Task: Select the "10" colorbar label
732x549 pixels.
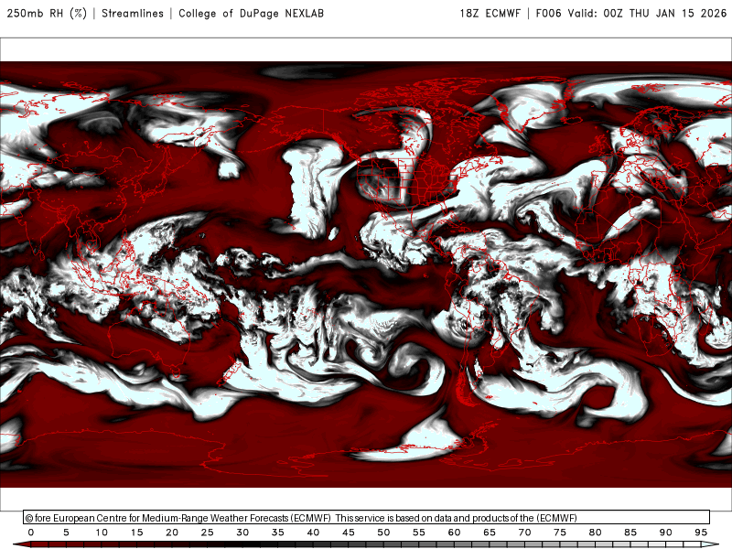Action: coord(102,533)
